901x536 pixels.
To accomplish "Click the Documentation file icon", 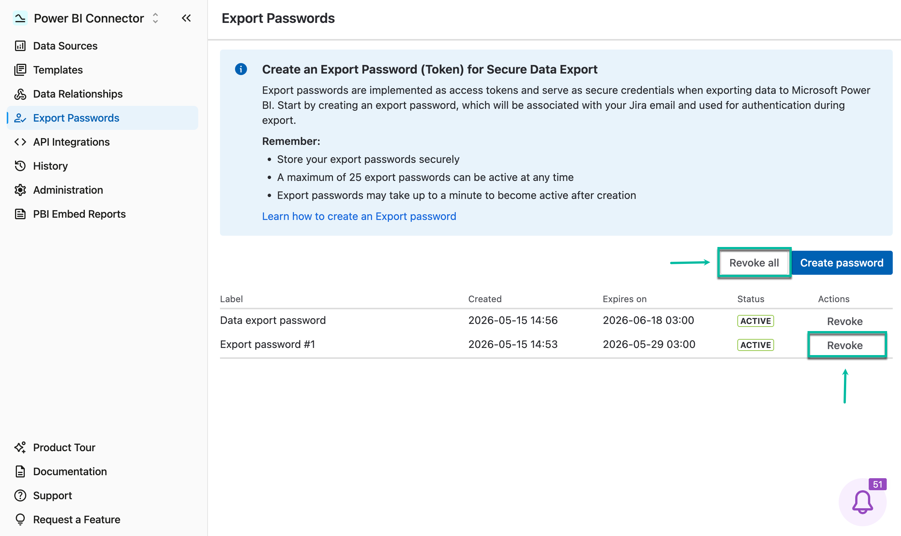I will 20,471.
